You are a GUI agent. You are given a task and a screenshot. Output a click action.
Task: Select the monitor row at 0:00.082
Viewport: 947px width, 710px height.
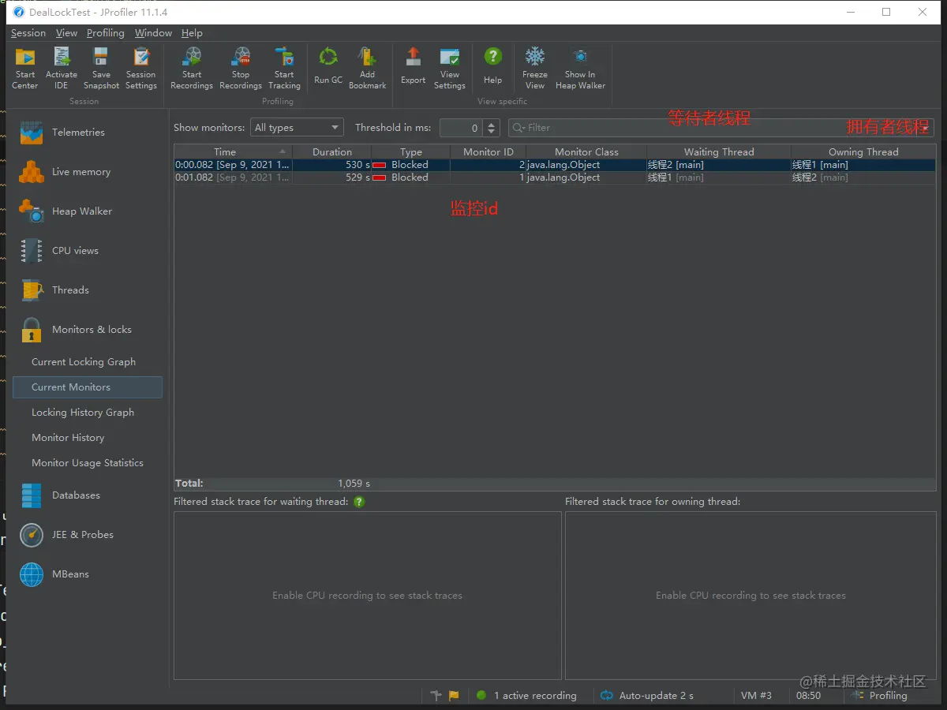click(x=555, y=165)
